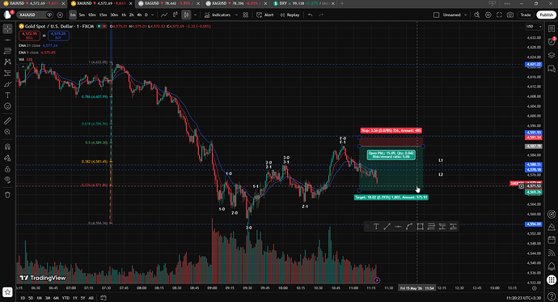Open the patterns tool in left sidebar
This screenshot has width=558, height=302.
7,62
